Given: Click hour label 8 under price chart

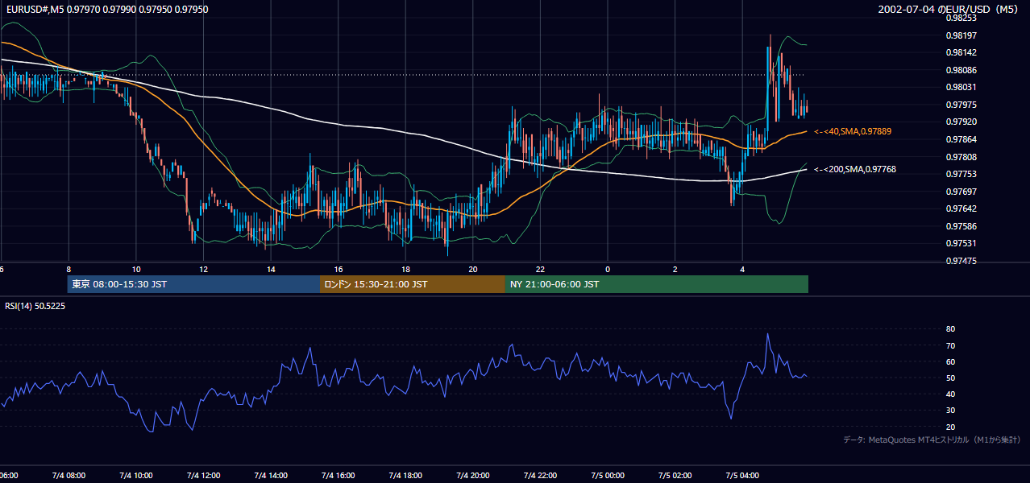Looking at the screenshot, I should click(x=69, y=269).
